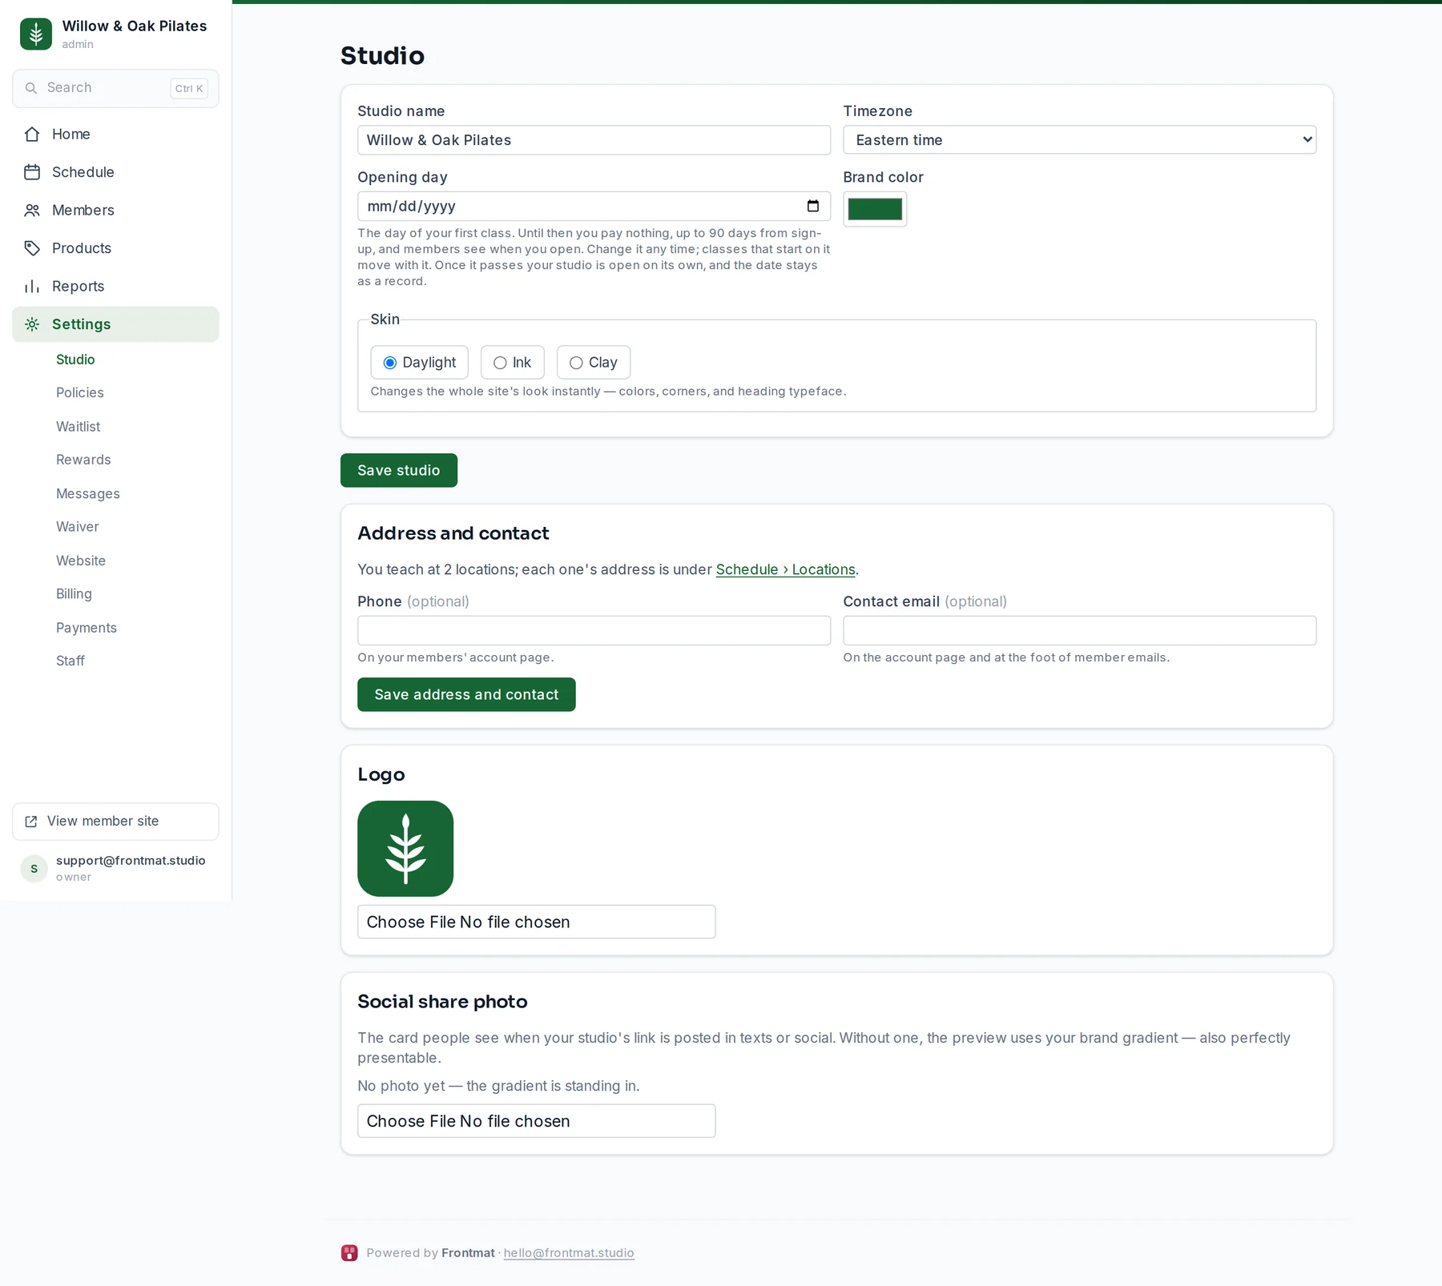The image size is (1442, 1286).
Task: Go to Website settings
Action: (81, 561)
